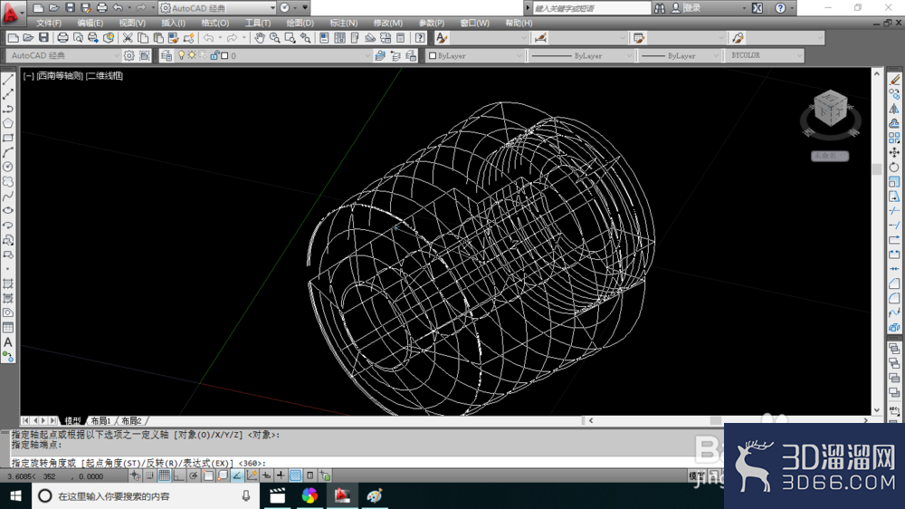Open the 绘图(D) menu

pyautogui.click(x=300, y=24)
